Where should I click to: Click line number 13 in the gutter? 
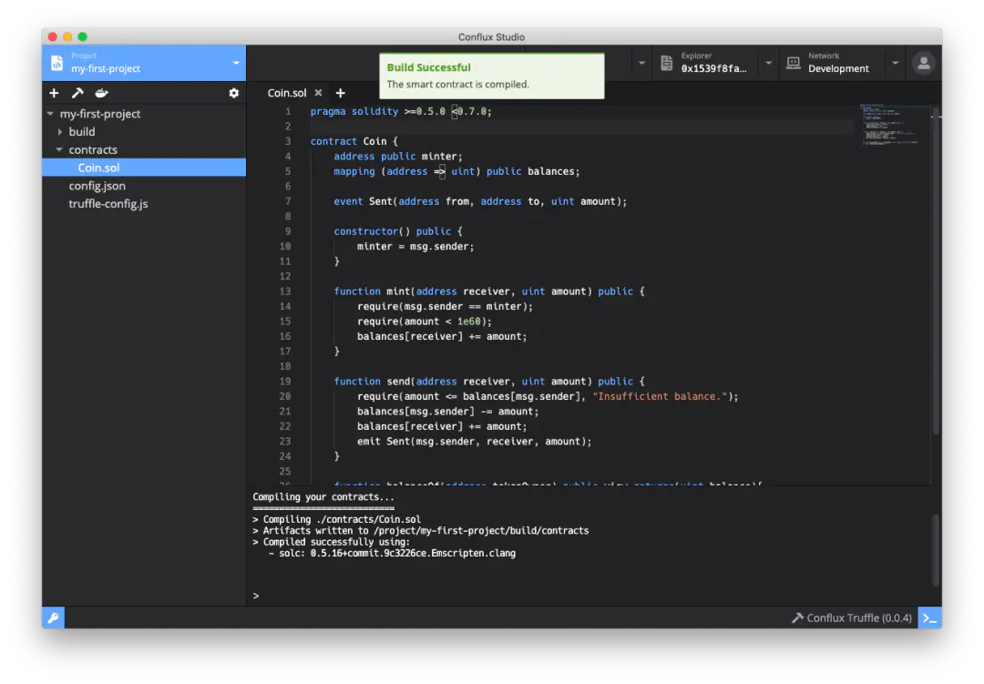click(x=285, y=291)
